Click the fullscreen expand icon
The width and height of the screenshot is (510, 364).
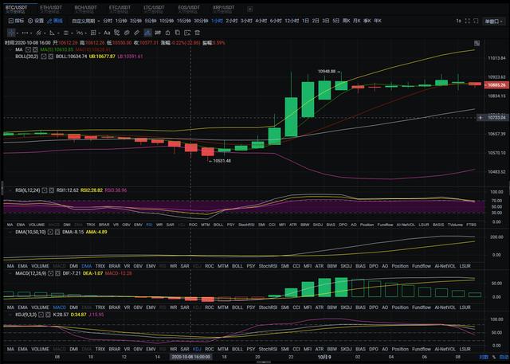[x=468, y=21]
